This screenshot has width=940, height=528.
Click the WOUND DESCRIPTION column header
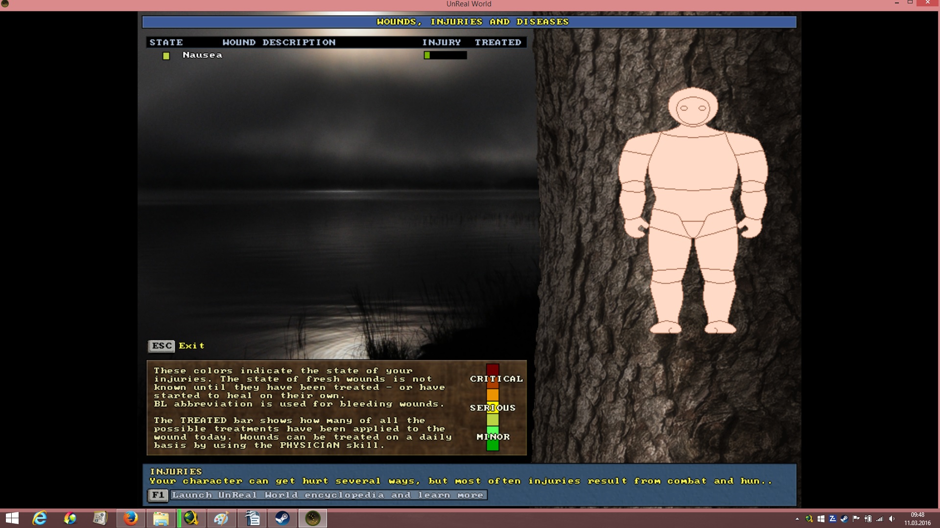click(279, 43)
